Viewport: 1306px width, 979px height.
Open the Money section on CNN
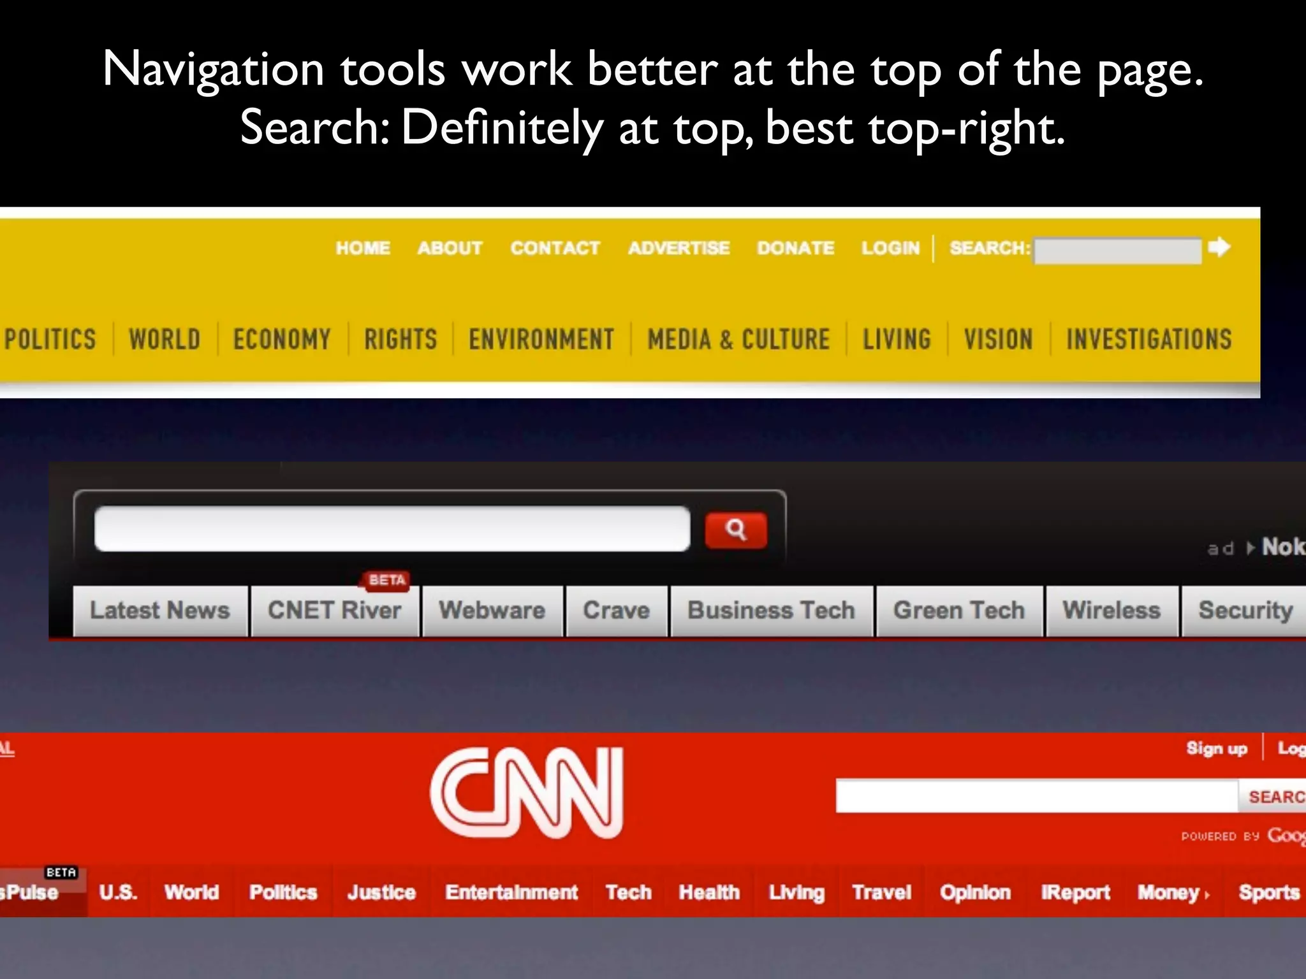pos(1173,892)
